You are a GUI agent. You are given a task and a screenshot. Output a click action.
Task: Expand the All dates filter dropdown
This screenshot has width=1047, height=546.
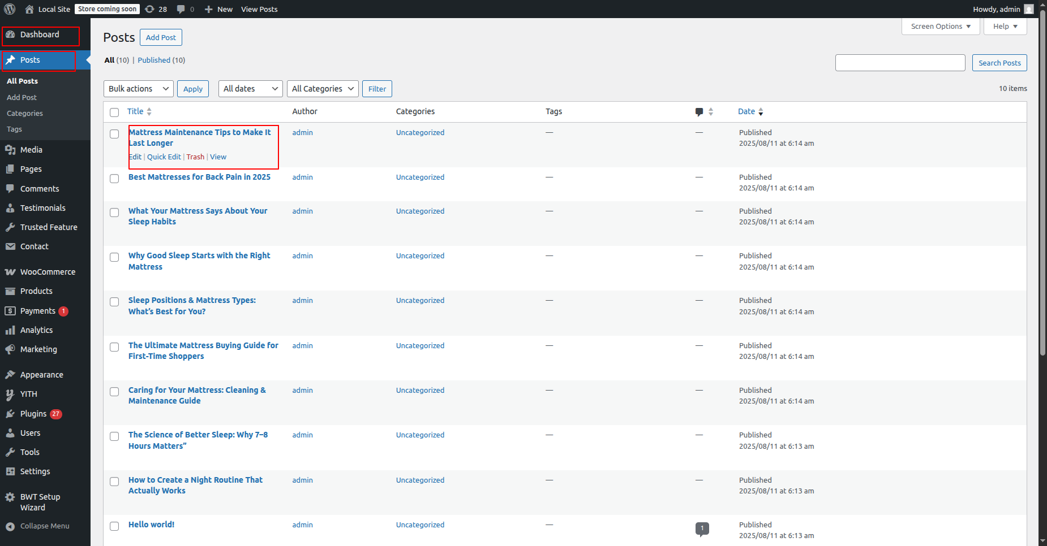coord(250,89)
